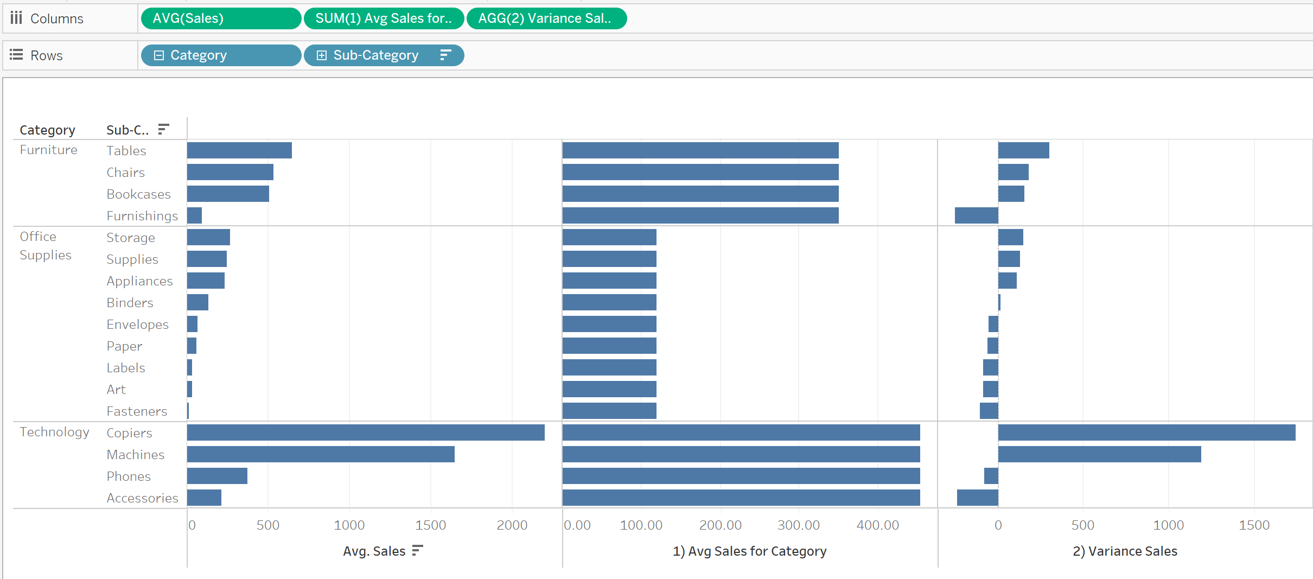Select the Office Supplies category label

[46, 246]
